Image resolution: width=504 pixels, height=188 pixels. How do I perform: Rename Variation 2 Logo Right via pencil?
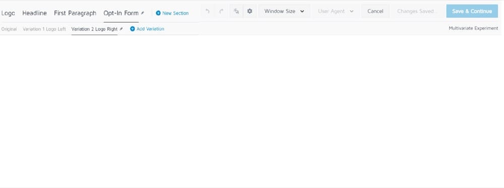coord(121,29)
